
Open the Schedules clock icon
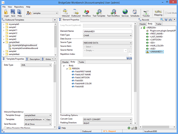[x=135, y=13]
